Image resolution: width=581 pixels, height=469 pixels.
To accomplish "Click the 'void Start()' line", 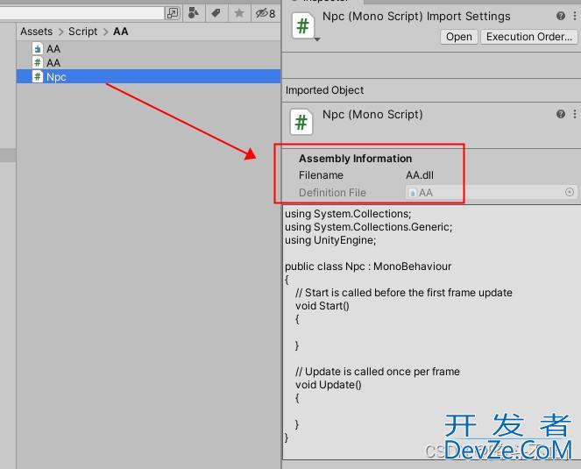I will pyautogui.click(x=322, y=306).
